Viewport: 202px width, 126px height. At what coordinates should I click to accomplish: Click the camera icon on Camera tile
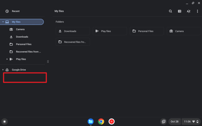171,31
